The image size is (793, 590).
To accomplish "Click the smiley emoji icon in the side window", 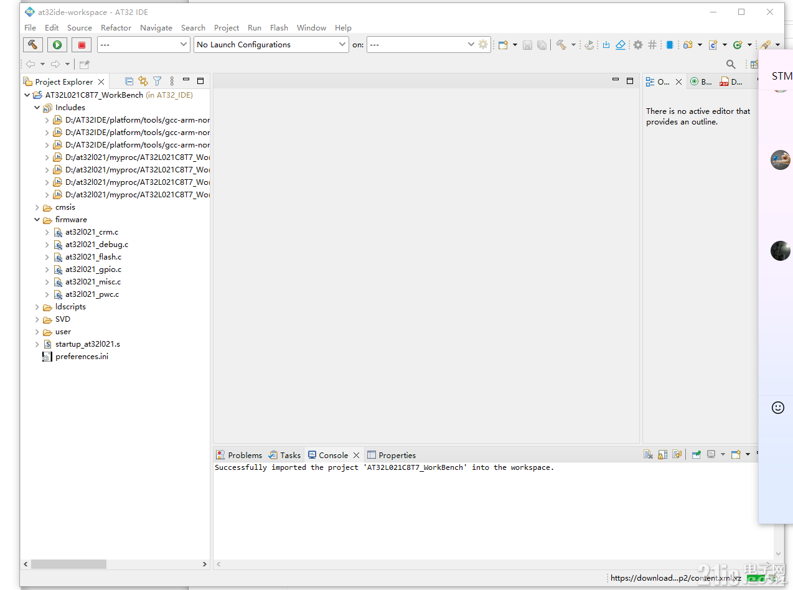I will (778, 407).
